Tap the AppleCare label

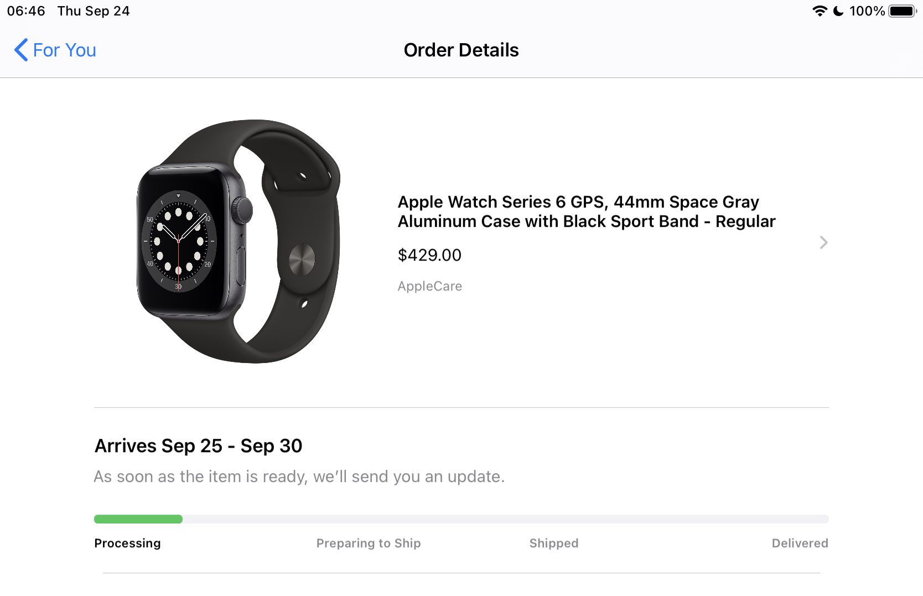(x=429, y=286)
